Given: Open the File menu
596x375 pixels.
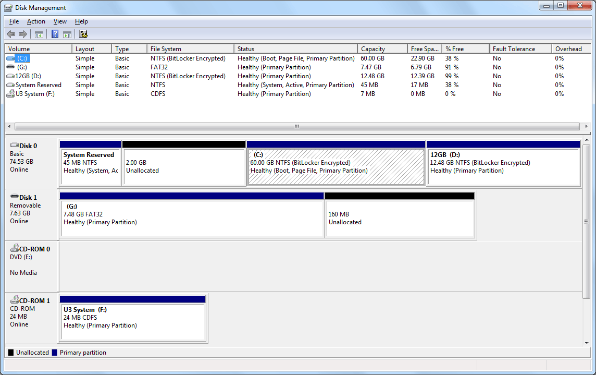Looking at the screenshot, I should (x=14, y=21).
